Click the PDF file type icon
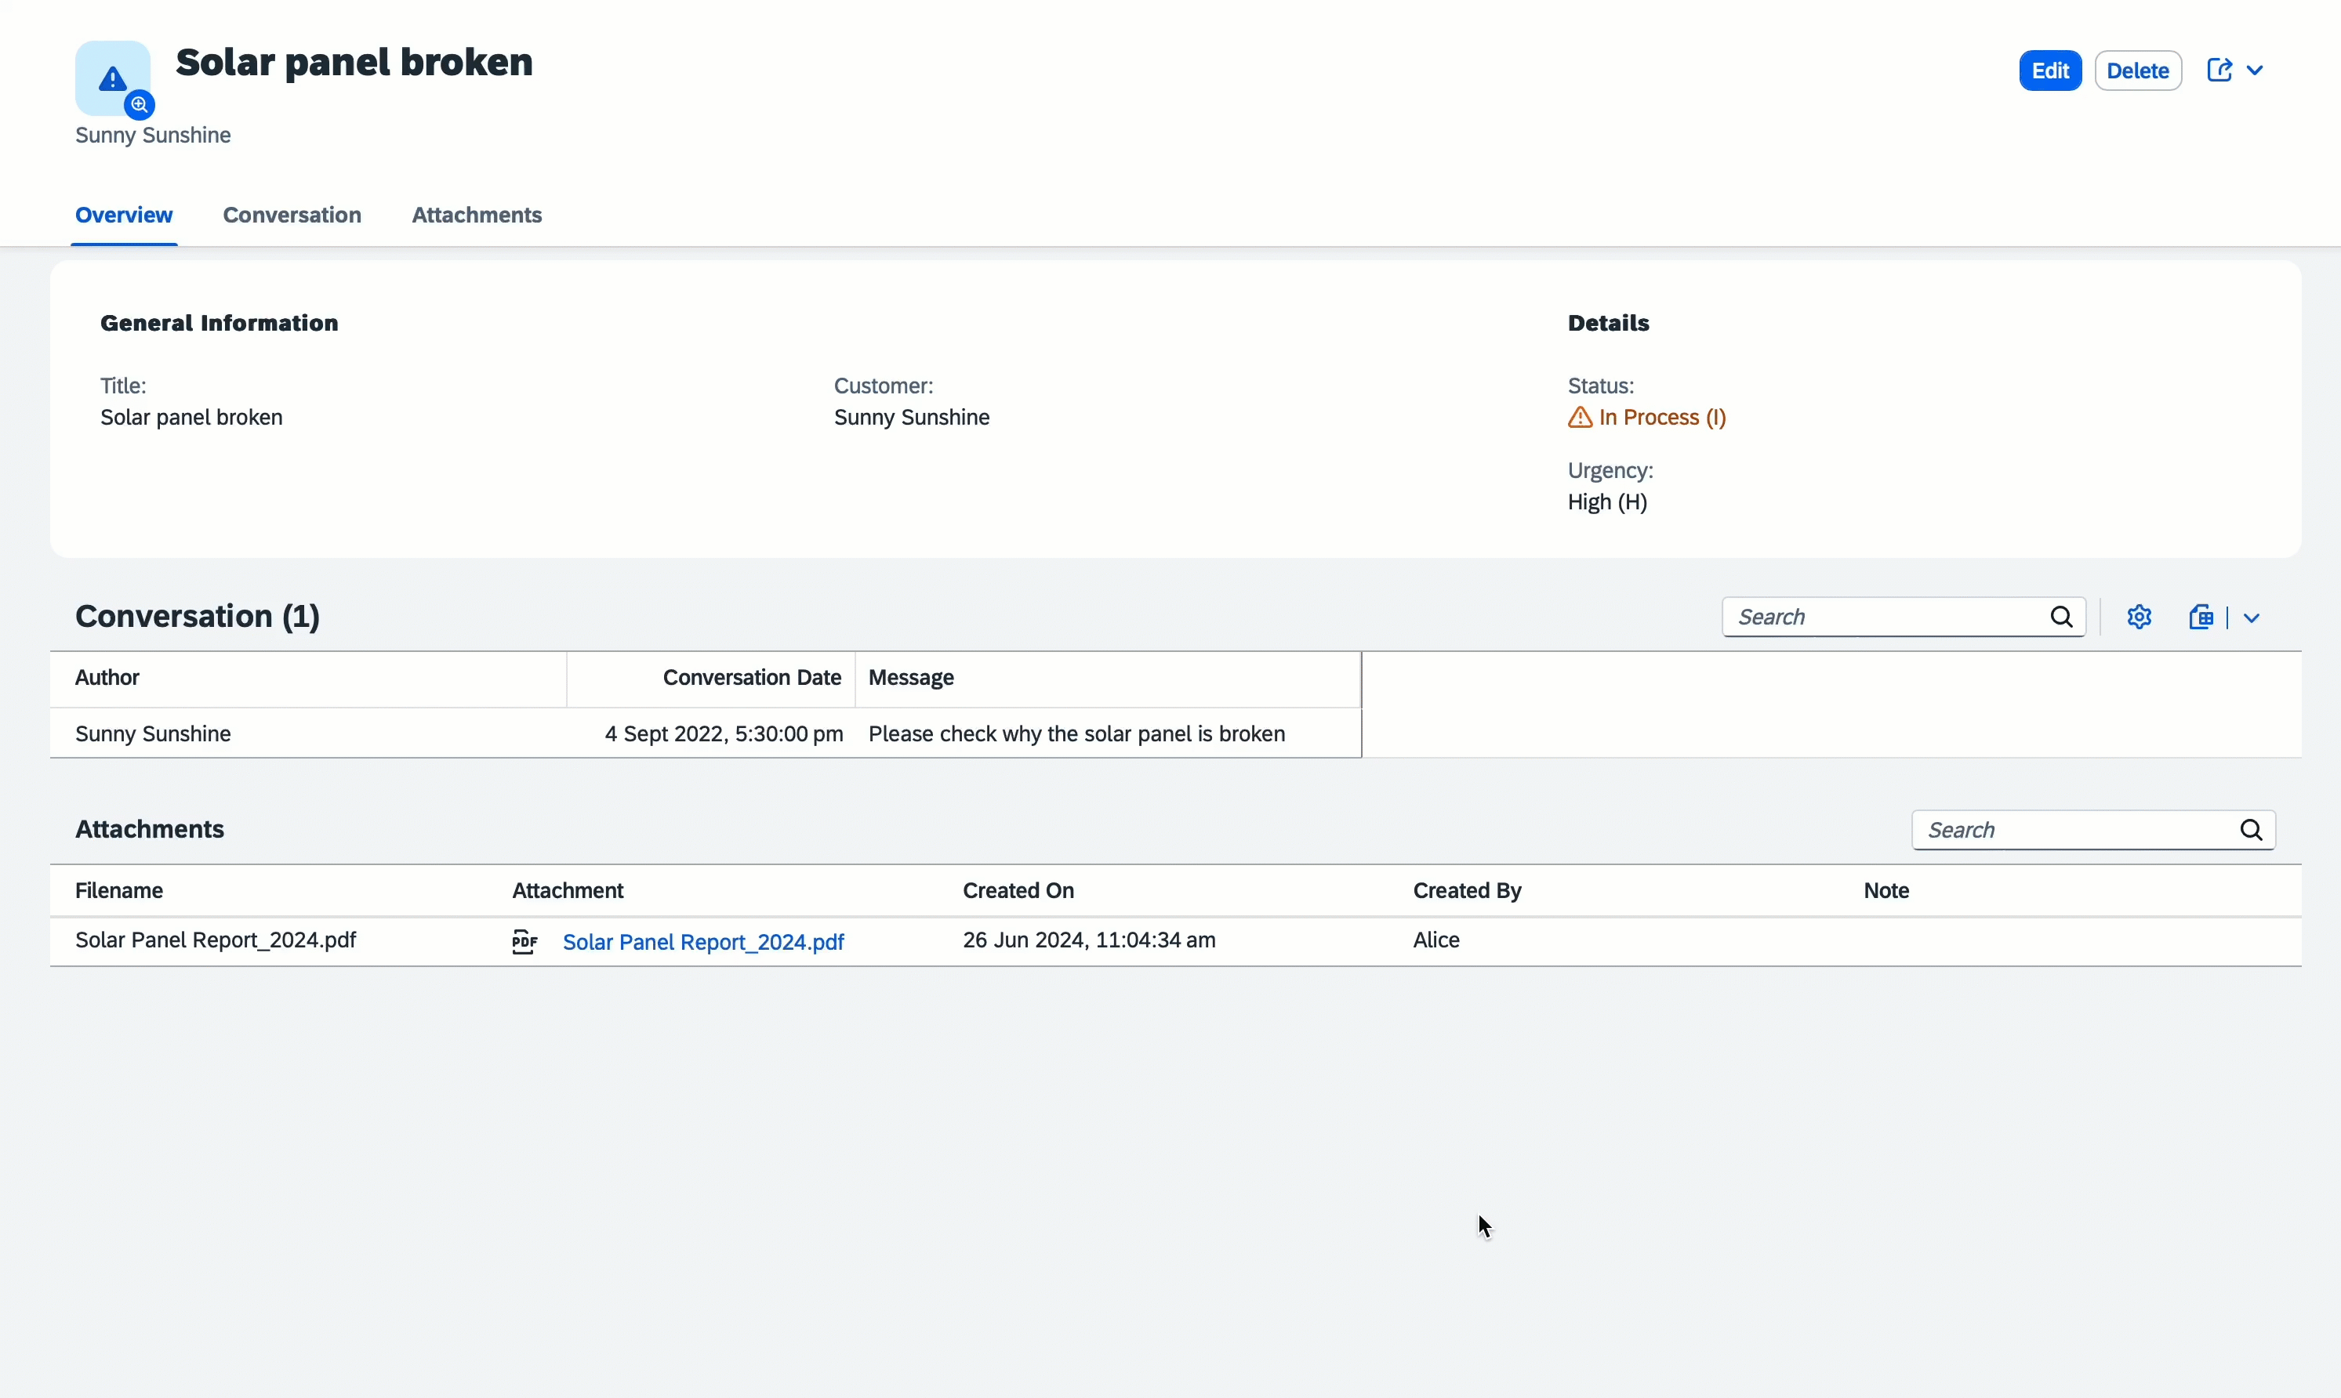 pos(525,941)
